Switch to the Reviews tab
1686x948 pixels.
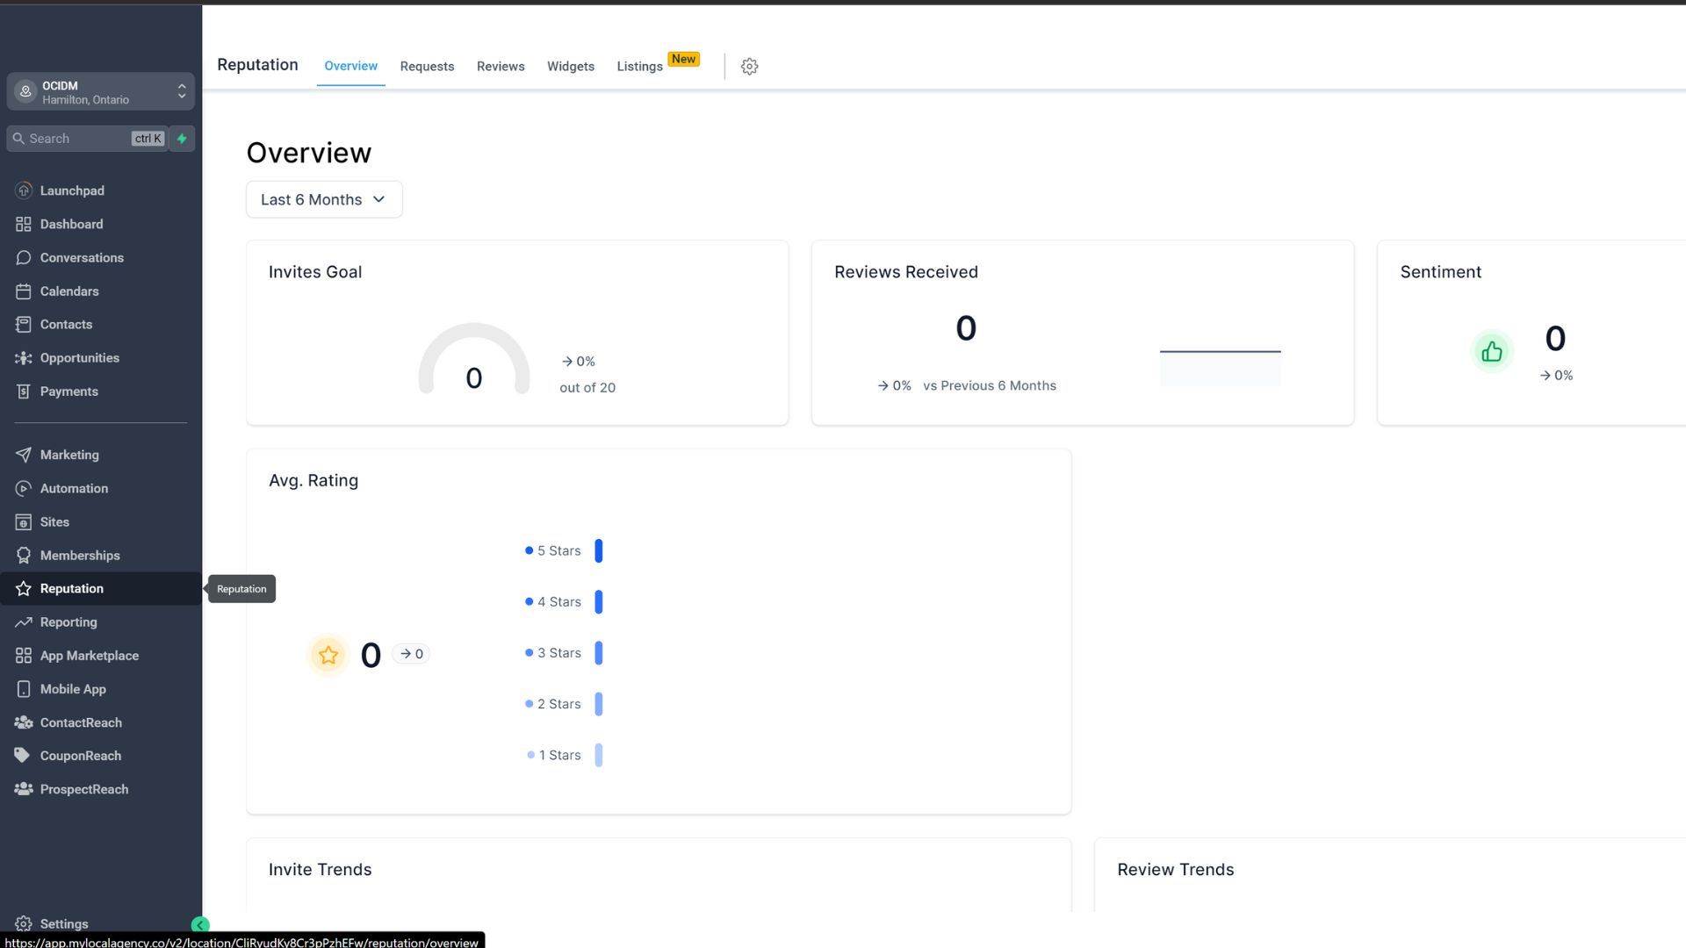click(501, 67)
